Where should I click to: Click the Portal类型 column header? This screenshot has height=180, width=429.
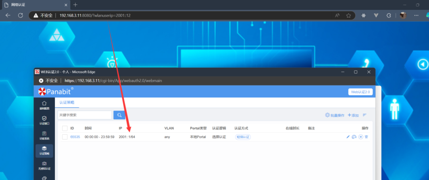pos(198,128)
